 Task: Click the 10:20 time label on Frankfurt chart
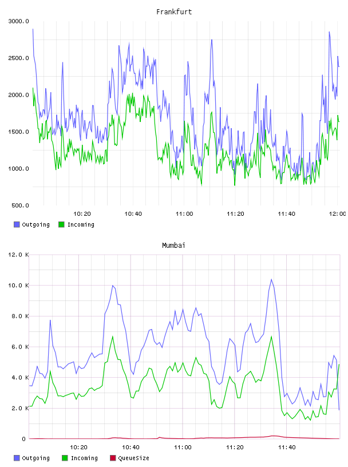82,214
